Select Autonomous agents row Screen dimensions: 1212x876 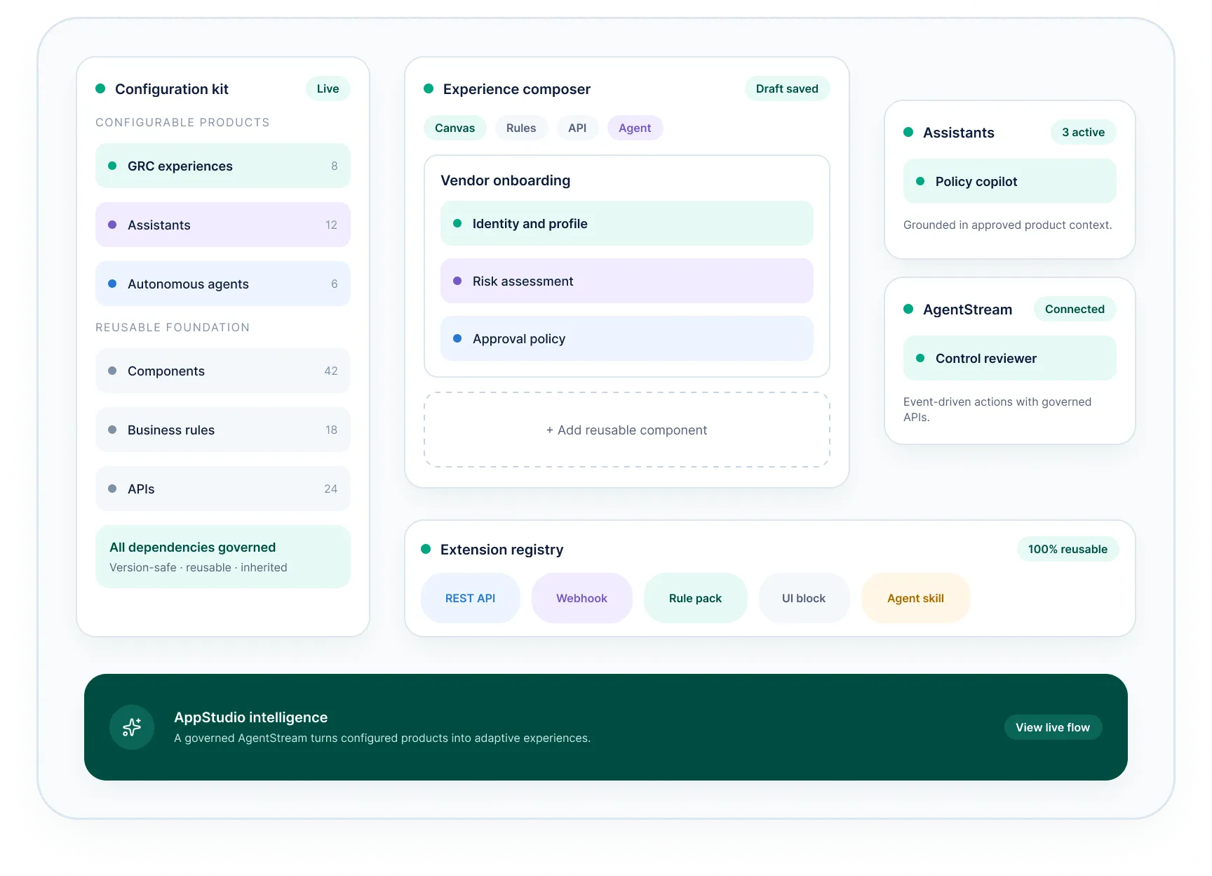point(223,284)
